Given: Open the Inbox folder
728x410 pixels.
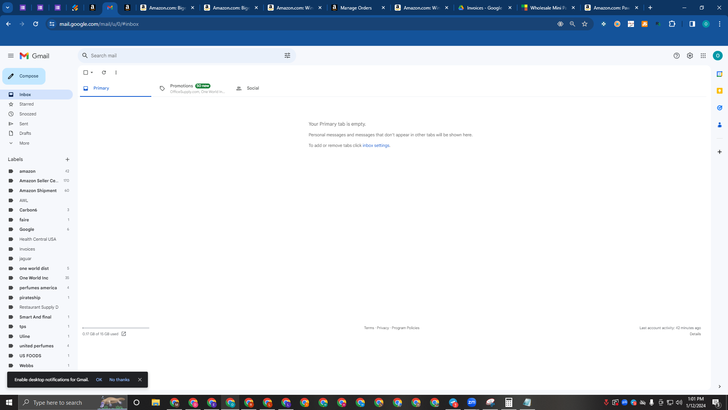Looking at the screenshot, I should 36,95.
